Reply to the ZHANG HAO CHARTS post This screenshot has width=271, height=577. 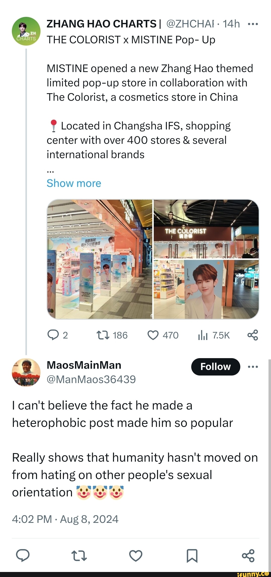(53, 335)
